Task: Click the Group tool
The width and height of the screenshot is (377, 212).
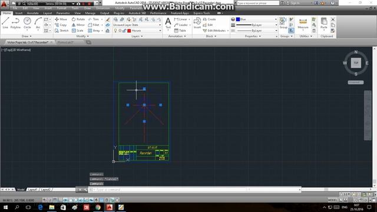Action: pyautogui.click(x=283, y=23)
